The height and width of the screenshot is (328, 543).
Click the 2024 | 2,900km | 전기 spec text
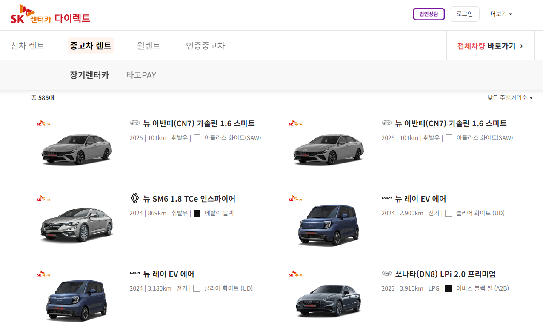[x=410, y=213]
